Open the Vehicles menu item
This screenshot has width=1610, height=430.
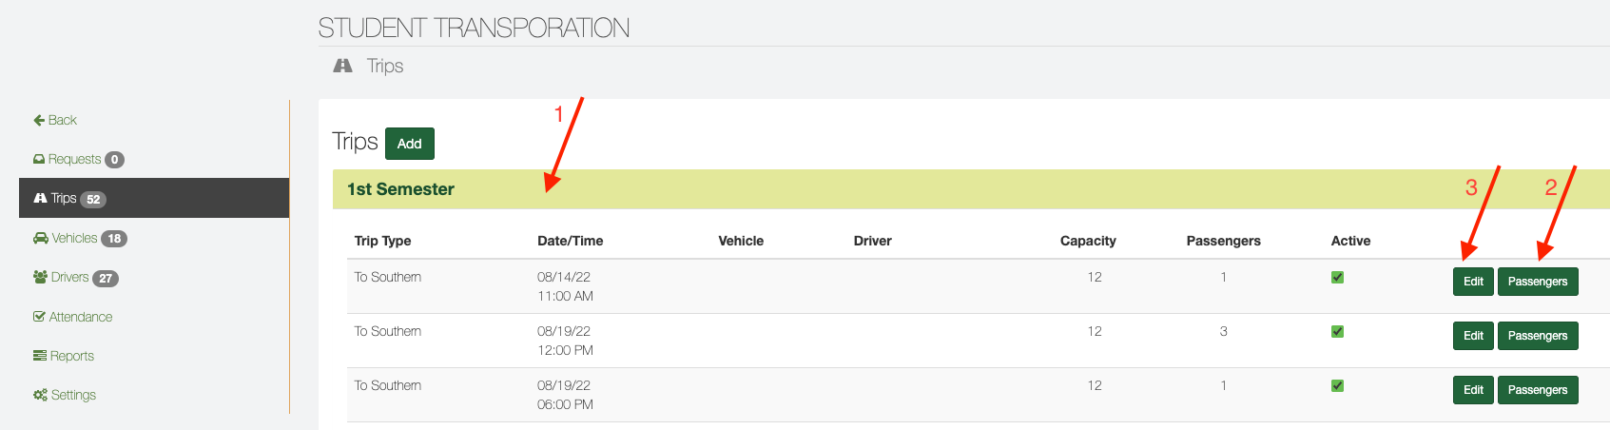74,239
